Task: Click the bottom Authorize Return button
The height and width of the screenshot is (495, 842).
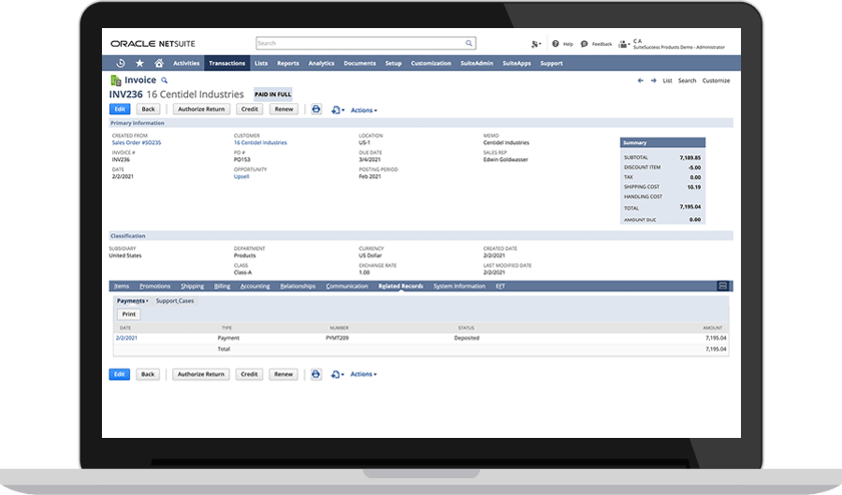Action: click(201, 374)
